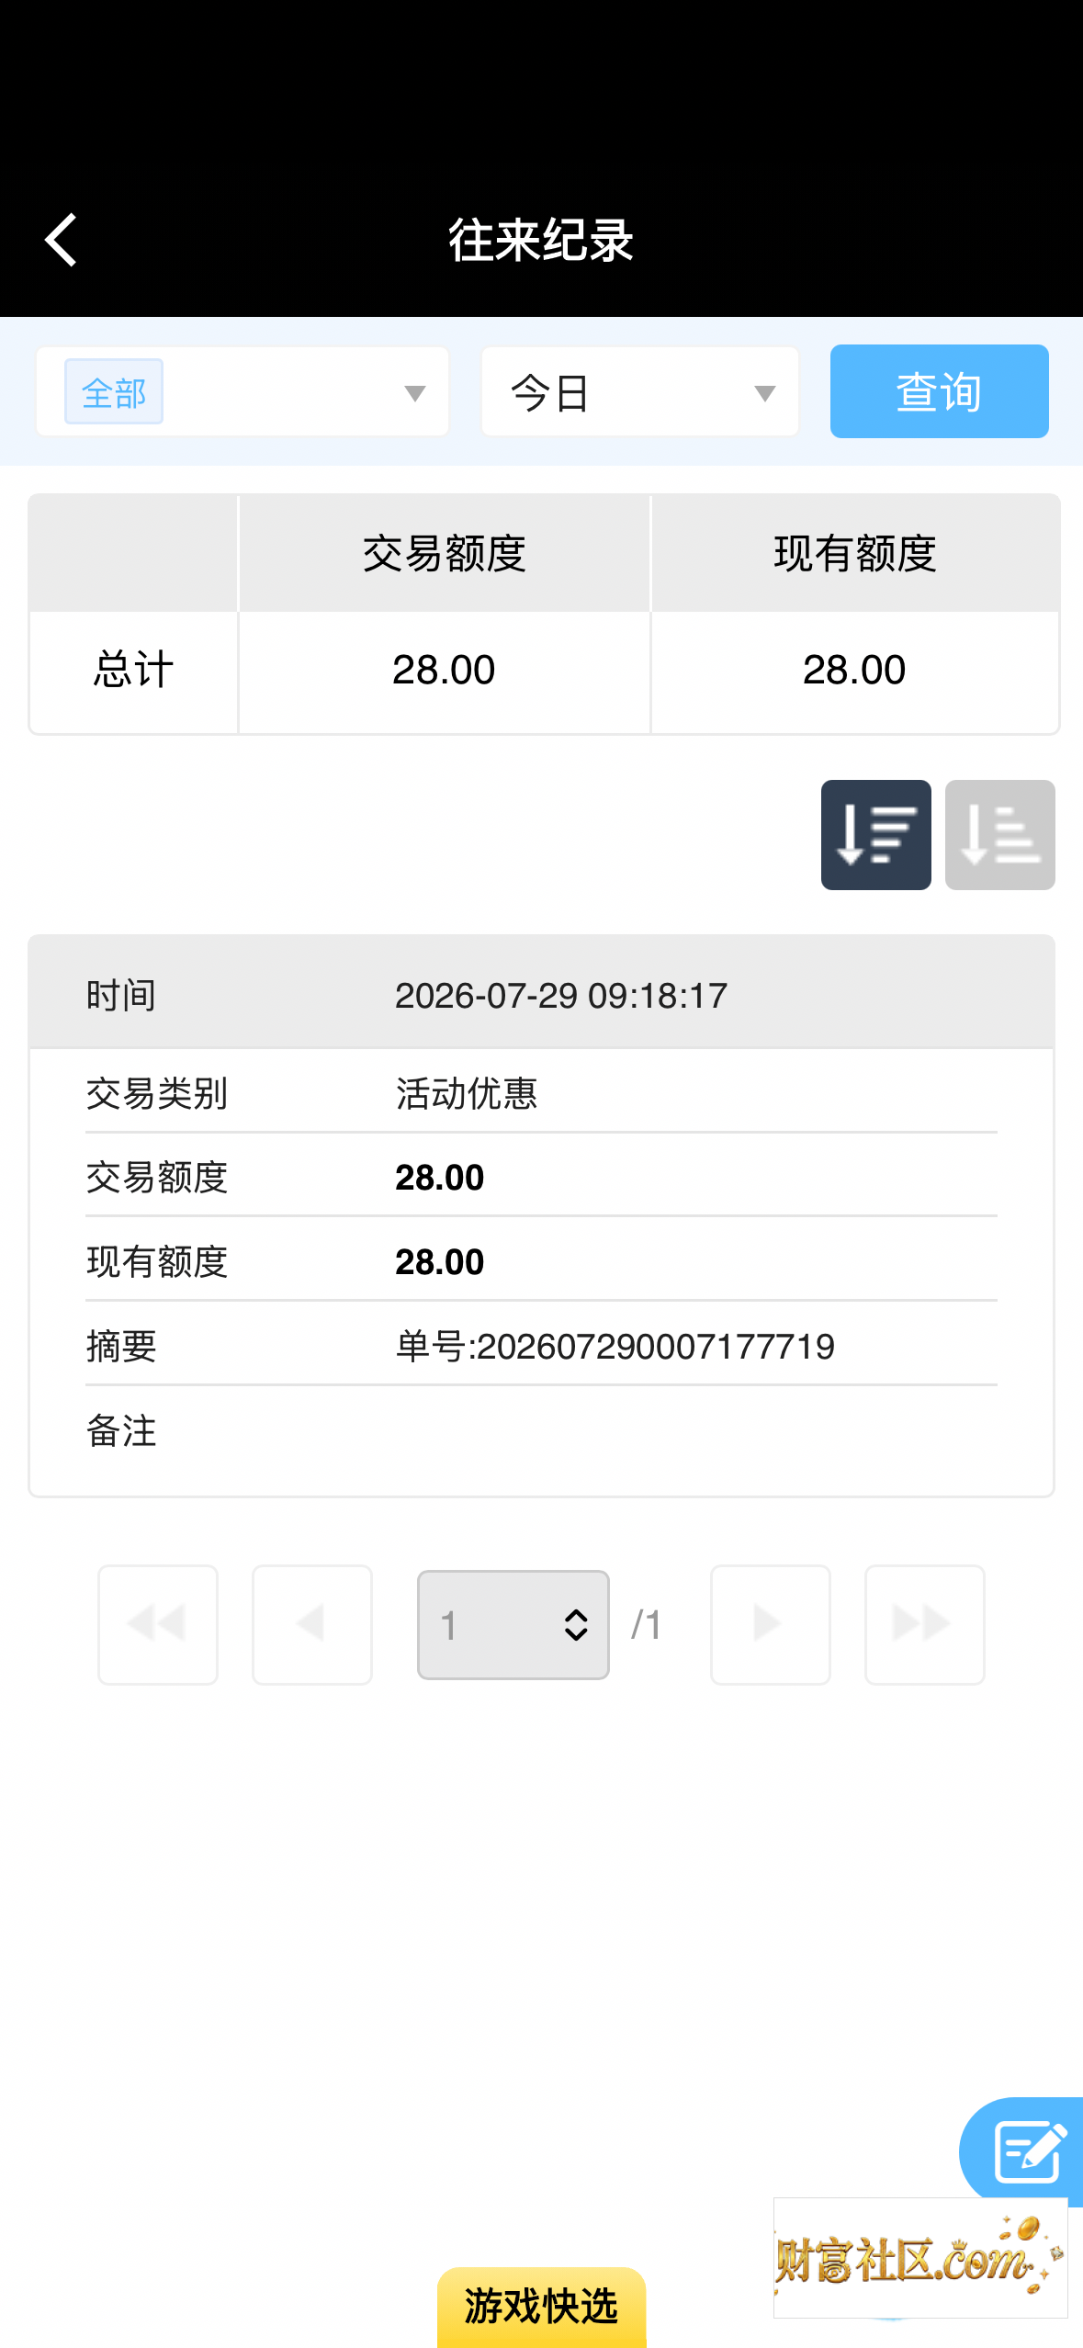Tap the 总计 total row label
1083x2348 pixels.
(133, 670)
